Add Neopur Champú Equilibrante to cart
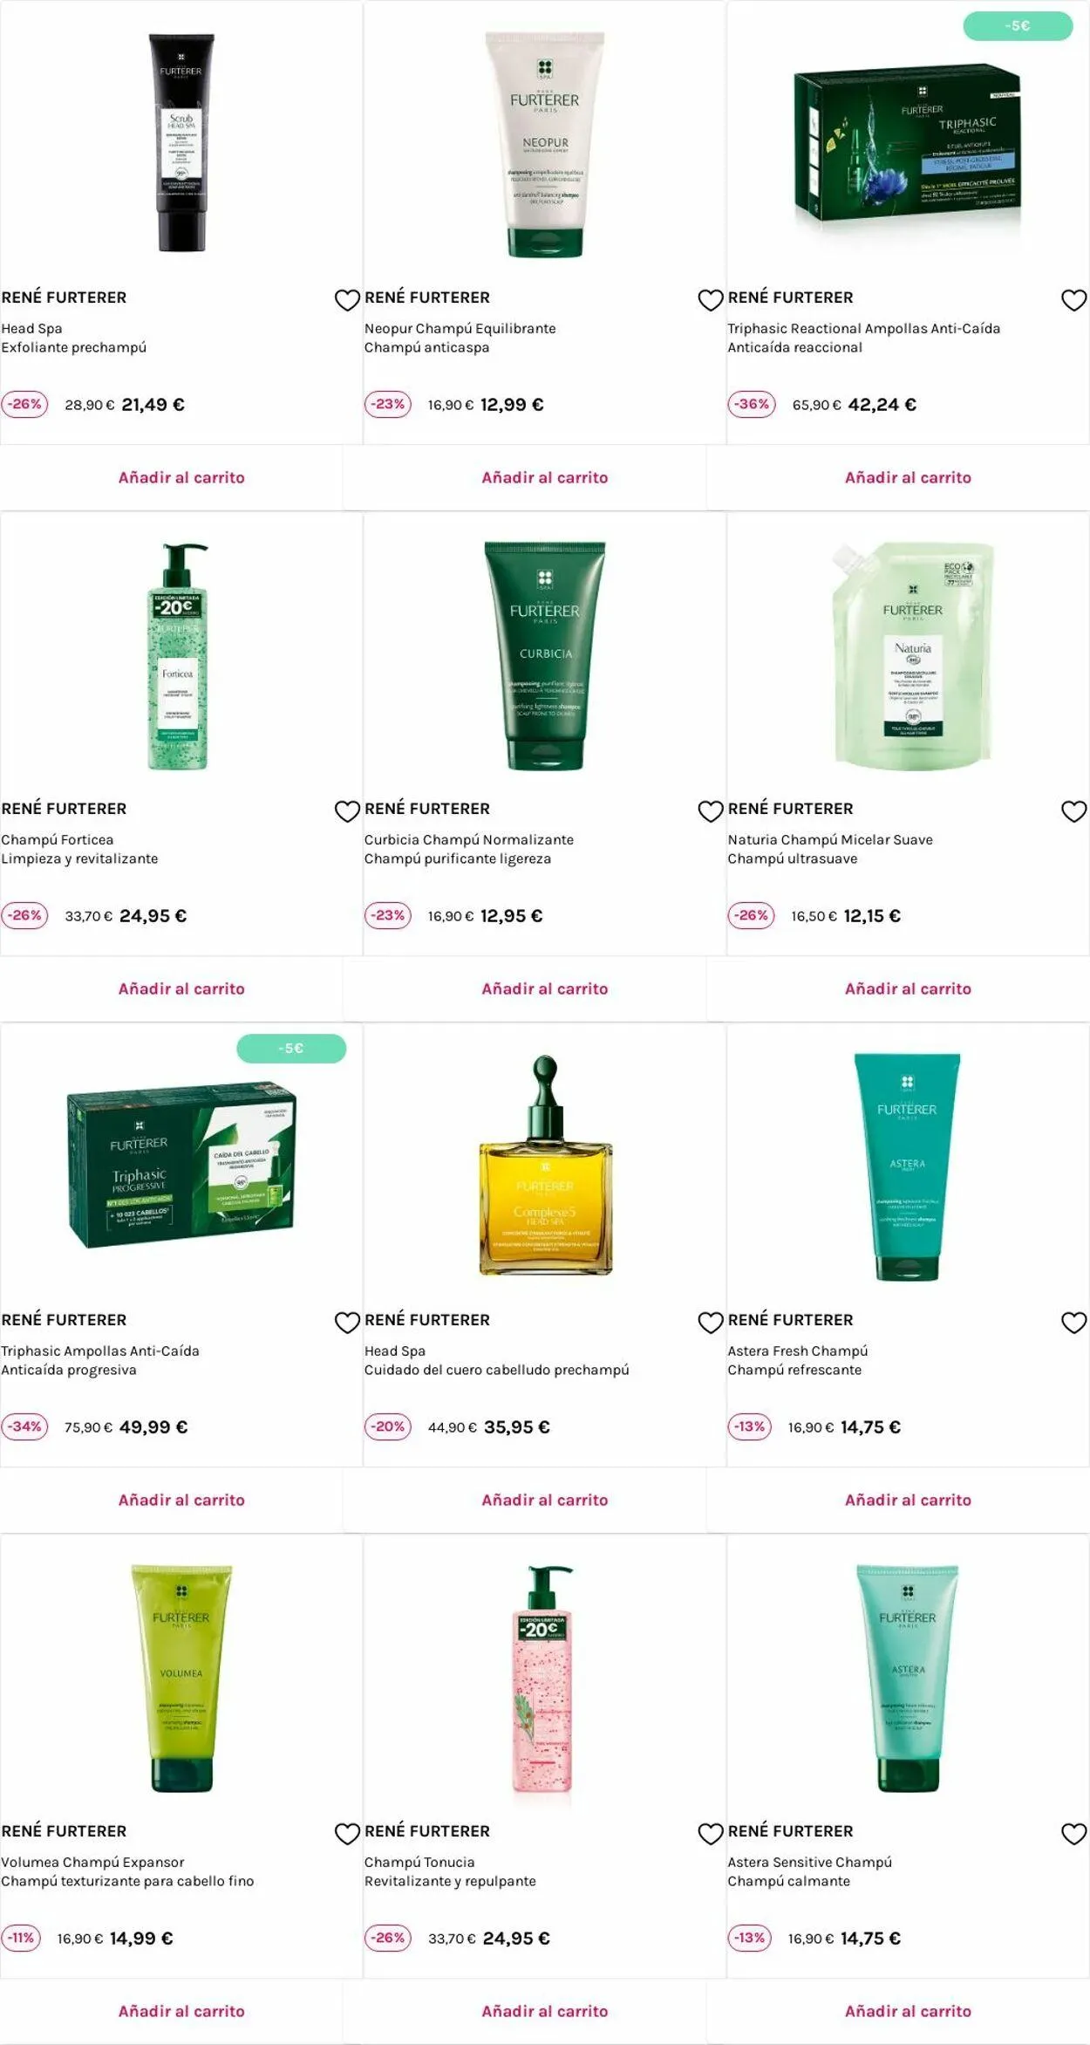The height and width of the screenshot is (2045, 1090). click(545, 477)
